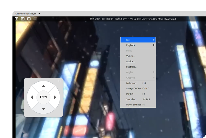The height and width of the screenshot is (138, 206).
Task: Click the disabled Chapters entry
Action: (x=138, y=78)
